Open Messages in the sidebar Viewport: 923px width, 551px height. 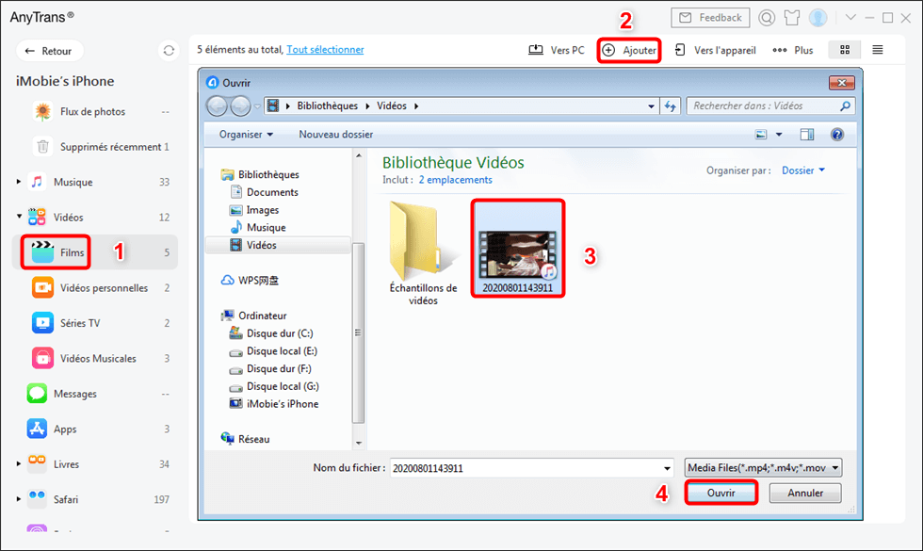(74, 394)
